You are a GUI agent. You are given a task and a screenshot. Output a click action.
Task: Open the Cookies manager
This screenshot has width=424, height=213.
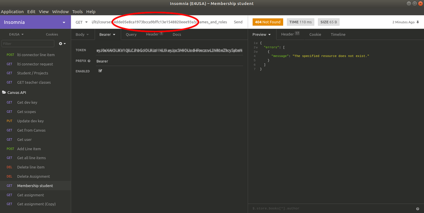coord(52,34)
